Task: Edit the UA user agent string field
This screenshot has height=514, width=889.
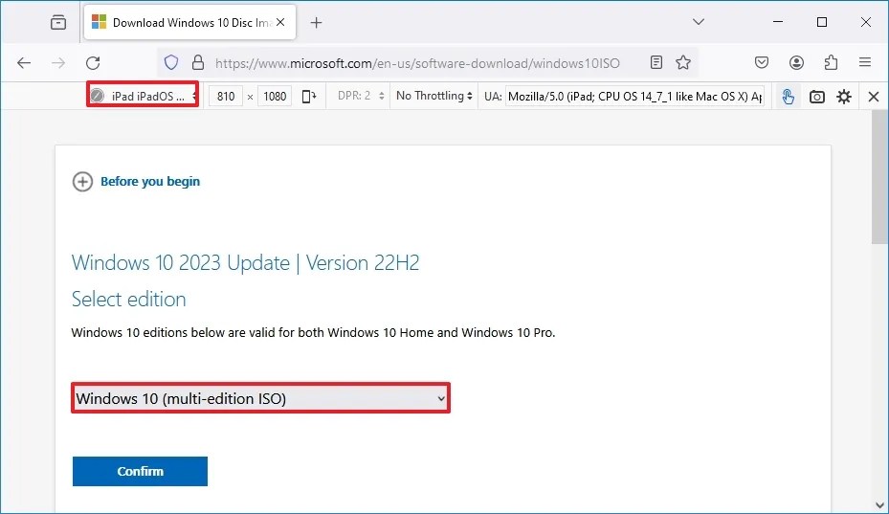Action: [634, 97]
